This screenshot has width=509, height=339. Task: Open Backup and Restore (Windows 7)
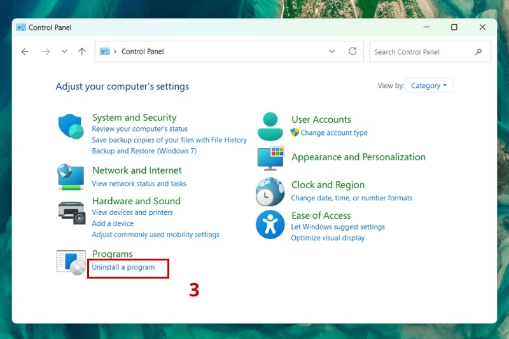[144, 151]
